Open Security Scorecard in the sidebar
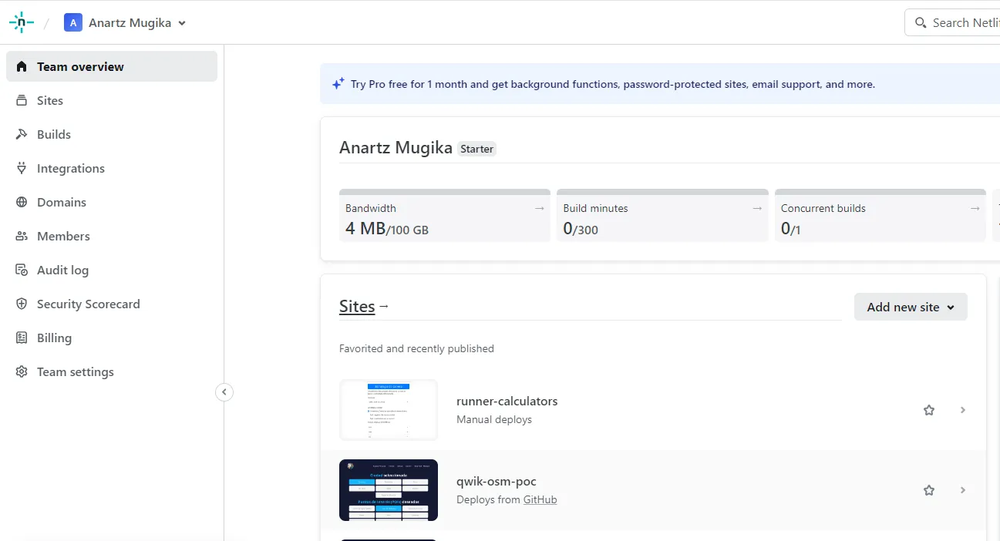The width and height of the screenshot is (1000, 541). click(x=112, y=304)
